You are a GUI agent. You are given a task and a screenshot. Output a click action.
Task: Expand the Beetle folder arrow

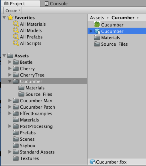pos(10,62)
